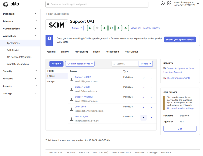Image resolution: width=203 pixels, height=156 pixels.
Task: Open the Push Groups tab
Action: pos(132,52)
